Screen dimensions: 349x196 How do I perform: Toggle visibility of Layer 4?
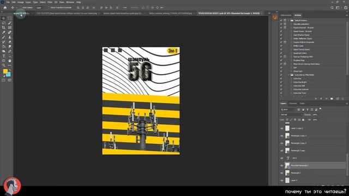282,180
